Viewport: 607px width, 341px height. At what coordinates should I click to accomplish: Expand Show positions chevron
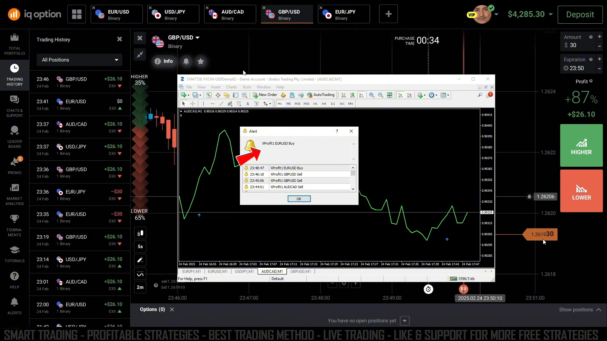click(598, 310)
